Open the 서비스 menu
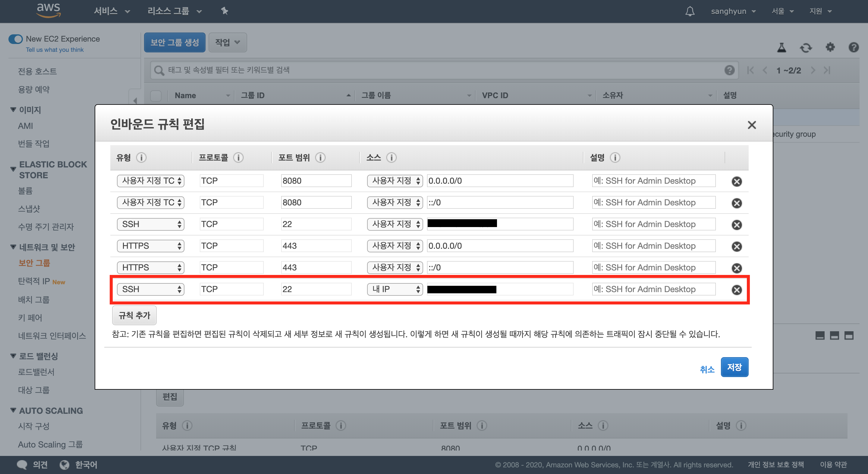Image resolution: width=868 pixels, height=474 pixels. [x=112, y=11]
